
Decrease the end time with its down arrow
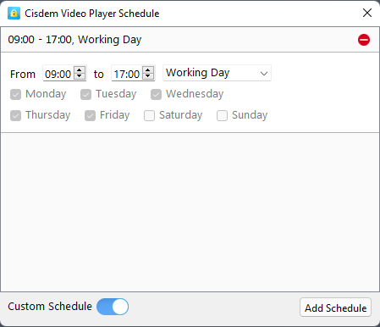coord(148,76)
